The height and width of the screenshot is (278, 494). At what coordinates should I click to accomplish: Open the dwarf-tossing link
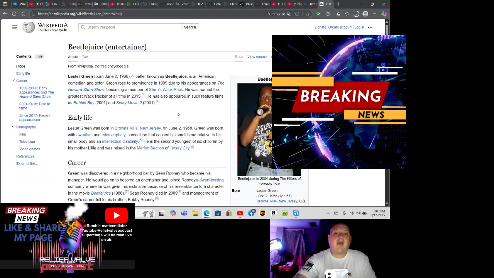211,180
